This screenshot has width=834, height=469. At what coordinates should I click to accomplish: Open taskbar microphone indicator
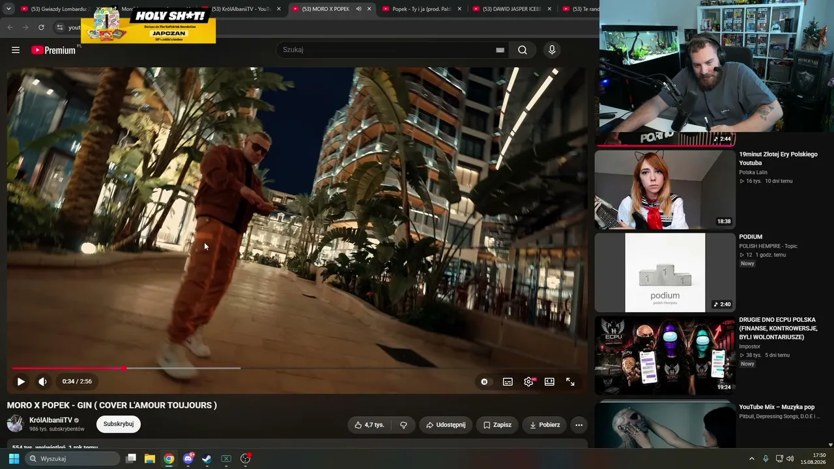(x=766, y=459)
